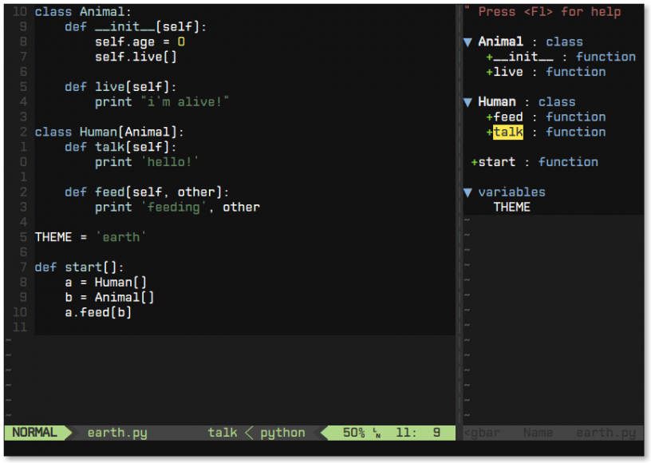Select the earth.py filename in the statusline
This screenshot has width=651, height=463.
[x=117, y=433]
